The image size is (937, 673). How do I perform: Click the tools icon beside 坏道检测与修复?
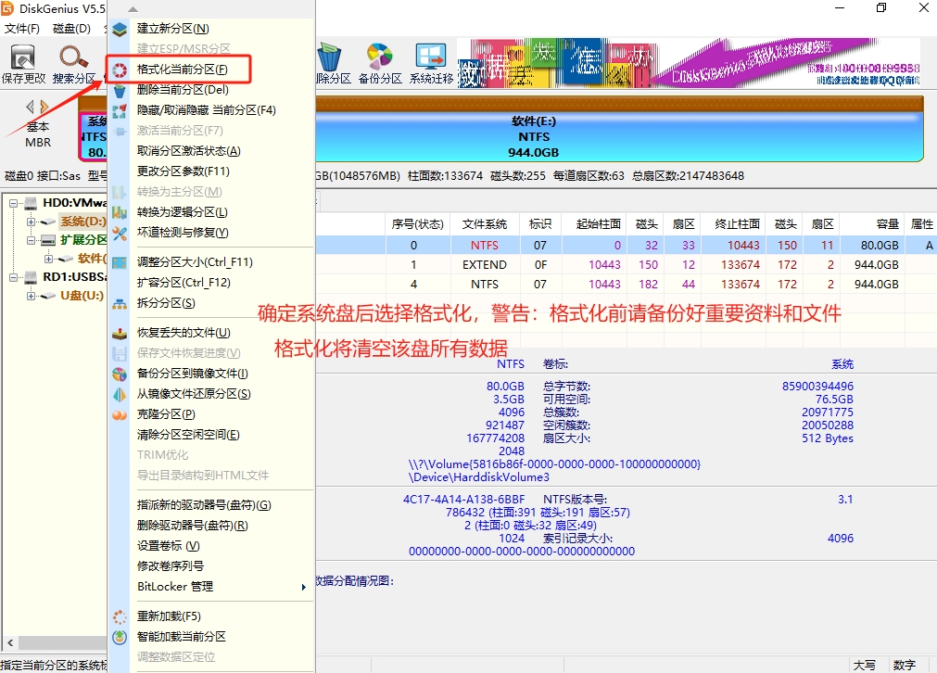tap(120, 233)
